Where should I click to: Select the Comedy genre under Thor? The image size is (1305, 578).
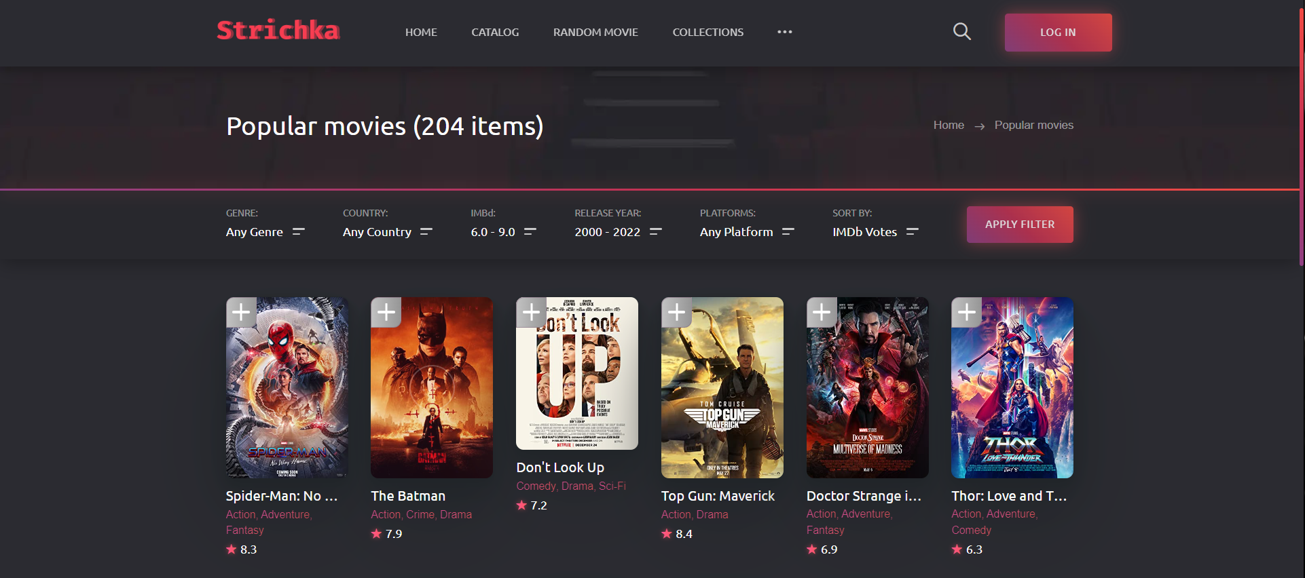point(971,531)
